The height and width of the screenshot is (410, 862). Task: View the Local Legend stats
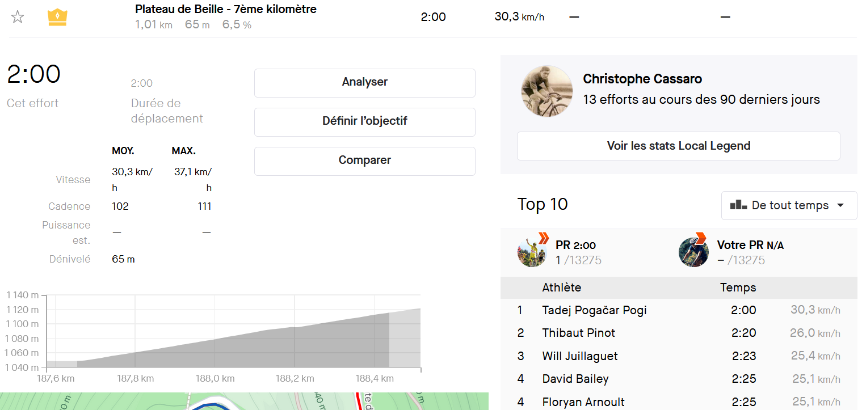click(678, 146)
